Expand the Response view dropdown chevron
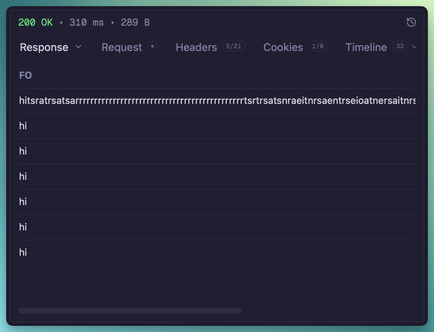 tap(78, 47)
